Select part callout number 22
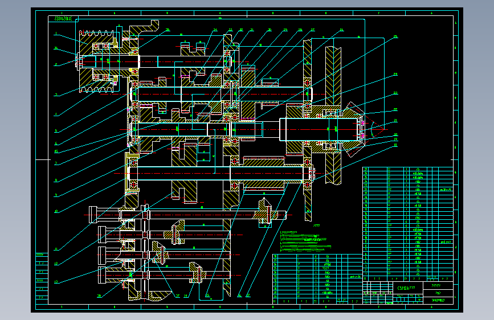This screenshot has height=320, width=494. pos(395,109)
